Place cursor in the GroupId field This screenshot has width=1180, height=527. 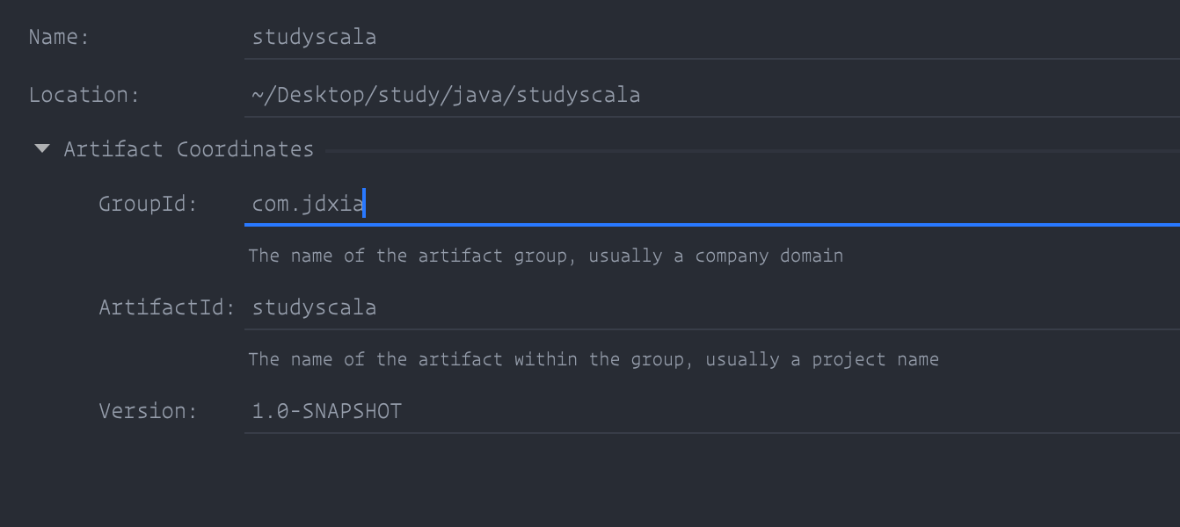click(712, 204)
